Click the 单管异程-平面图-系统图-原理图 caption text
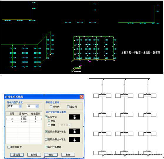 tap(141, 53)
